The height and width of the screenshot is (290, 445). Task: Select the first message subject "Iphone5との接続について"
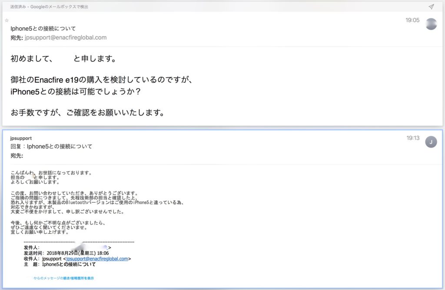(43, 28)
